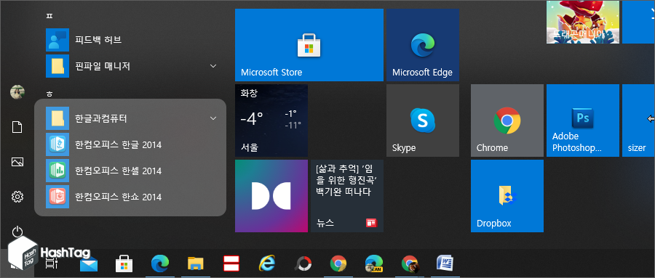Open the 뉴스 news tile
Viewport: 655px width, 278px height.
pos(347,196)
